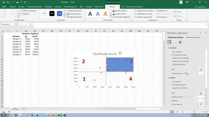Click the Undo arrow in the quick access toolbar
Viewport: 209px width, 117px height.
pos(8,2)
